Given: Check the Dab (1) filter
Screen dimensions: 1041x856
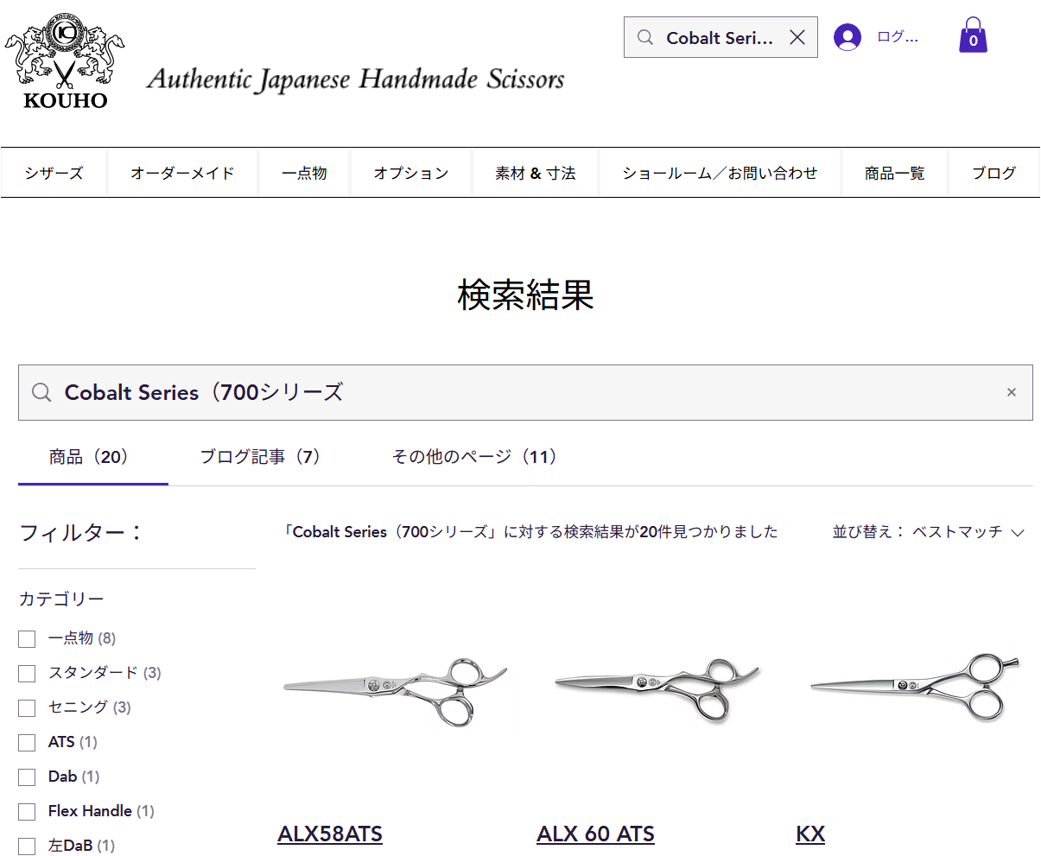Looking at the screenshot, I should click(27, 777).
